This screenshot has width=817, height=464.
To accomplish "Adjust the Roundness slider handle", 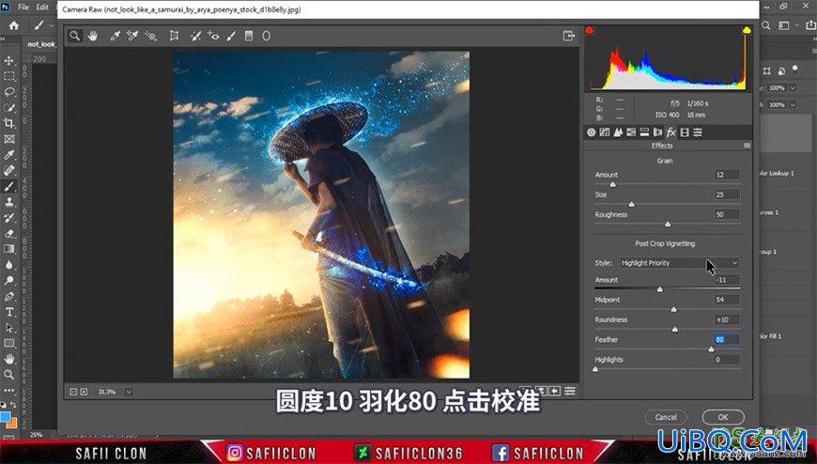I will pyautogui.click(x=675, y=330).
